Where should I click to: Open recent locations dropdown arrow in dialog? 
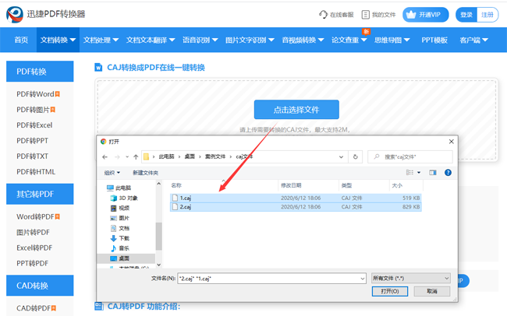127,157
